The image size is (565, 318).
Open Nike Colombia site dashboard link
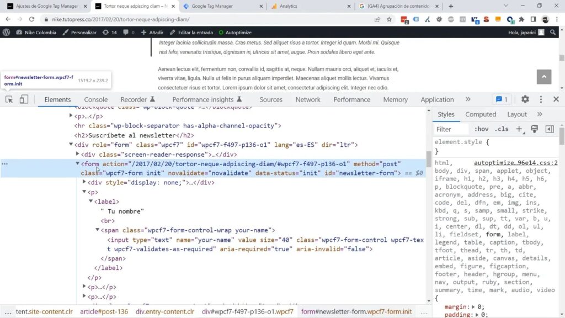(36, 33)
